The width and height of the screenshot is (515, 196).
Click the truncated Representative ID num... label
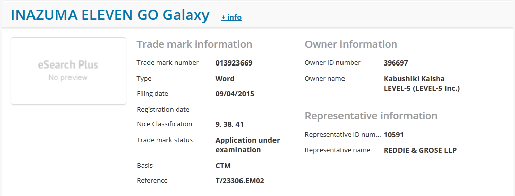point(343,135)
